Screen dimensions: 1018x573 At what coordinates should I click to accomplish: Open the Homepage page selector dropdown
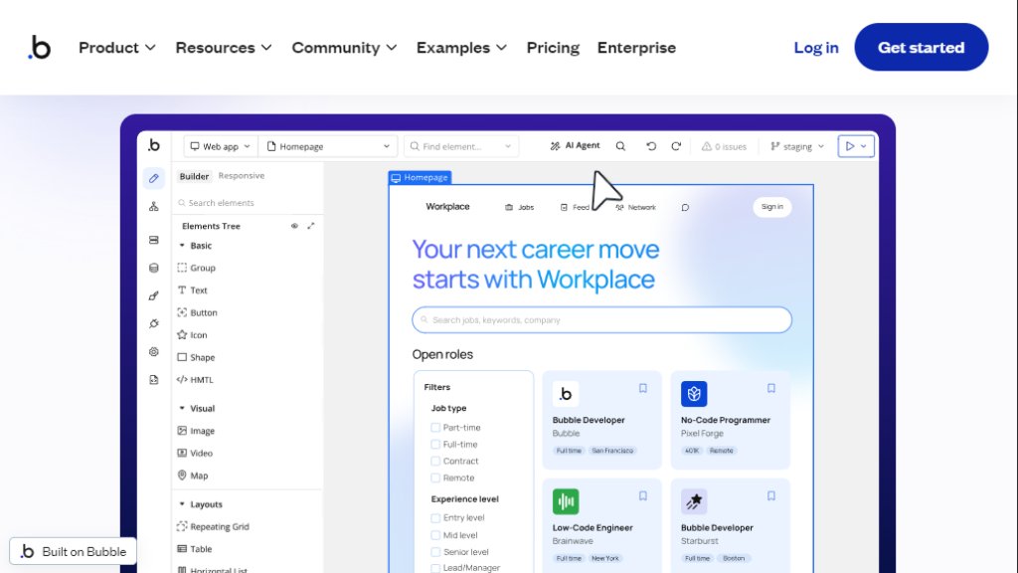tap(328, 147)
